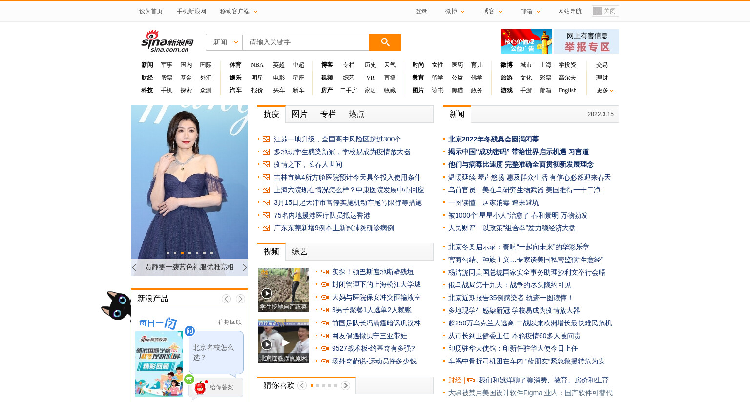This screenshot has width=750, height=402.
Task: Open 手机新浪网 link
Action: pos(191,11)
